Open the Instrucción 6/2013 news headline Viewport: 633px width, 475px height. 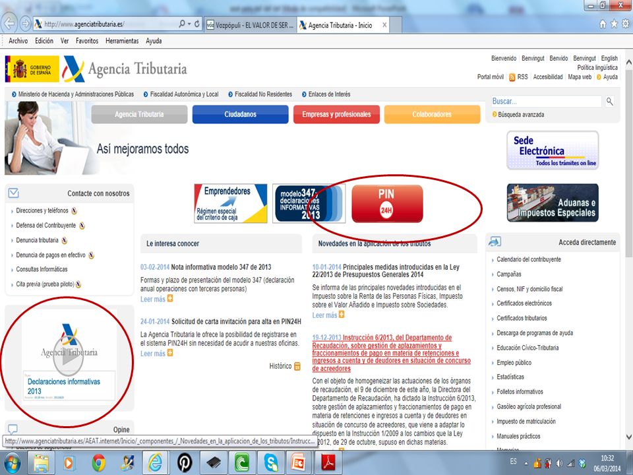point(391,353)
